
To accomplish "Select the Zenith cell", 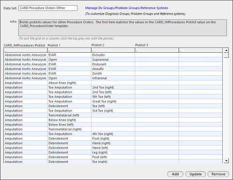I will pos(113,74).
